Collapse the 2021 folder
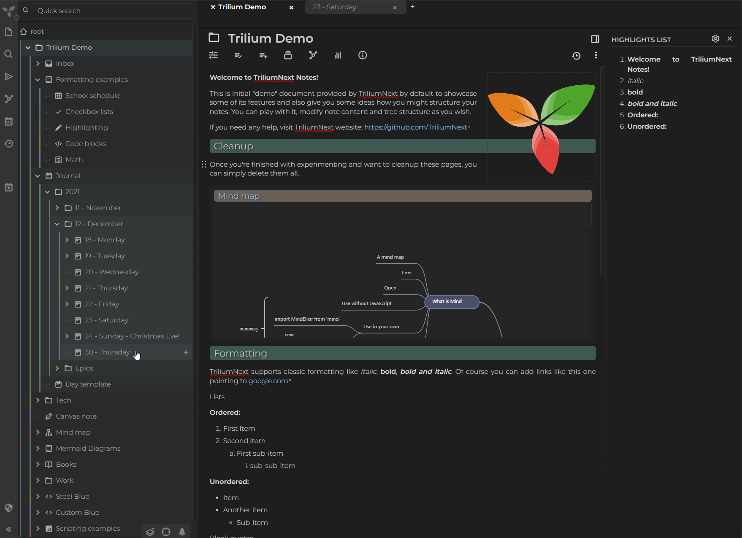Viewport: 742px width, 538px height. point(47,192)
